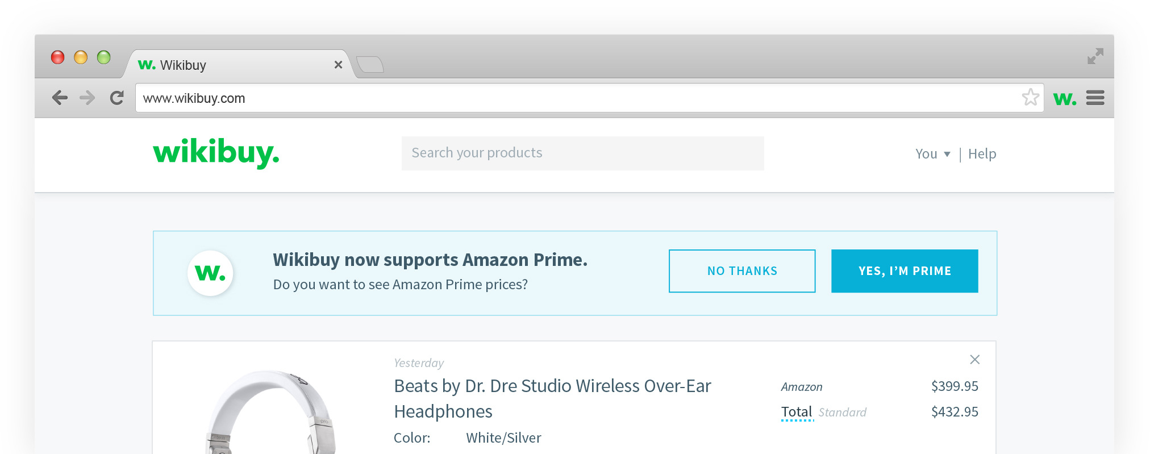Click the www.wikibuy.com address bar
The image size is (1150, 454).
(568, 98)
